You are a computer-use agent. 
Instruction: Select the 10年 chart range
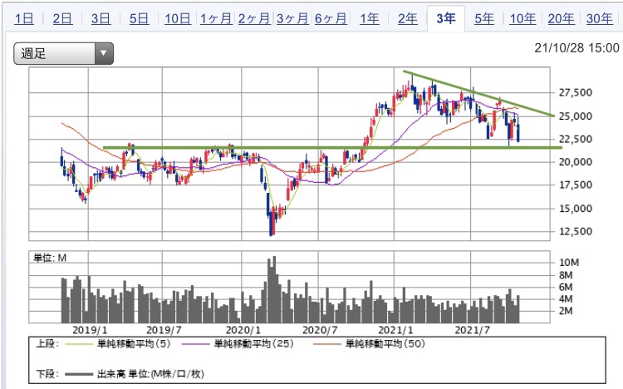click(x=522, y=18)
